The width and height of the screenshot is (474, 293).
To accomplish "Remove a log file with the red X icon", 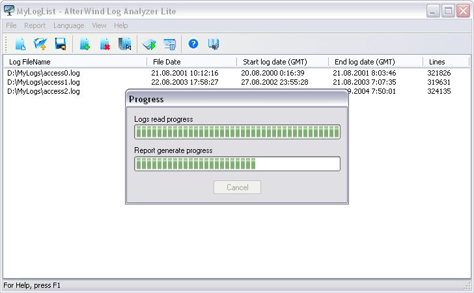I will click(105, 44).
